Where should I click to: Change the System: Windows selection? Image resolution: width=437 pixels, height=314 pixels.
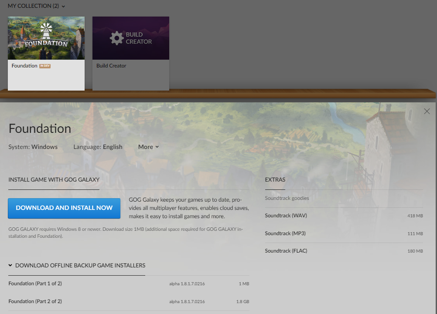click(x=33, y=147)
